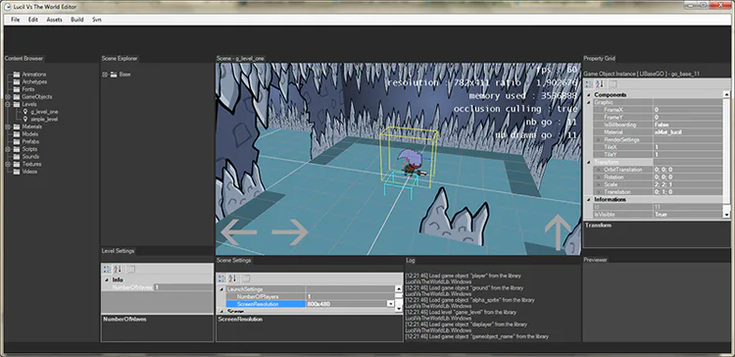Expand the OrbitTranslation property
Screen dimensions: 735x357
point(598,170)
